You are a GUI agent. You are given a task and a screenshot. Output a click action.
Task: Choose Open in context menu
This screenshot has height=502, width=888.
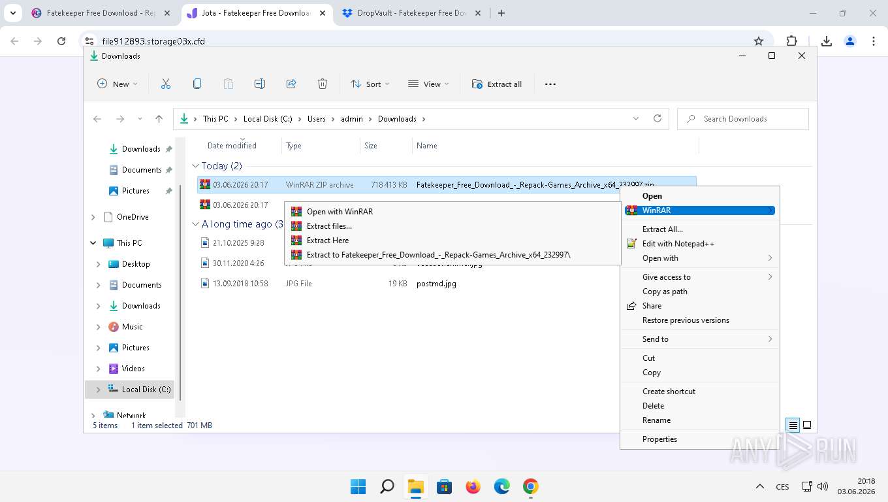click(700, 196)
